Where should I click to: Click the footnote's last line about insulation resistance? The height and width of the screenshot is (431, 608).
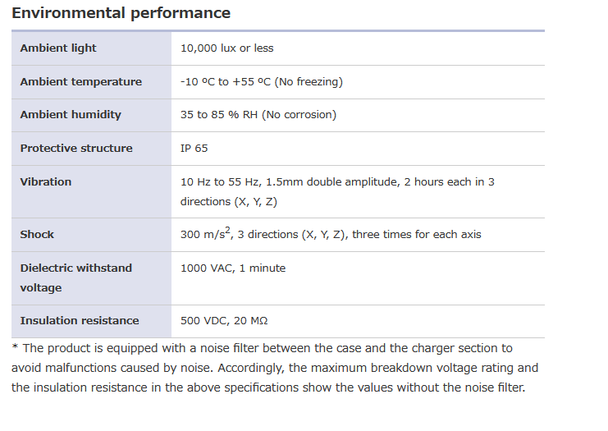(267, 387)
